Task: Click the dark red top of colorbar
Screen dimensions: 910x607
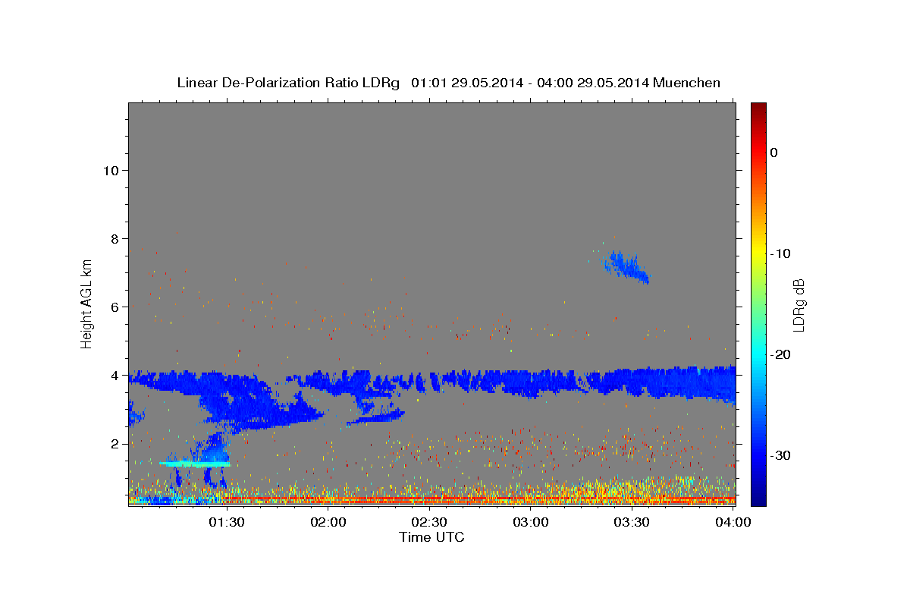Action: pos(758,109)
